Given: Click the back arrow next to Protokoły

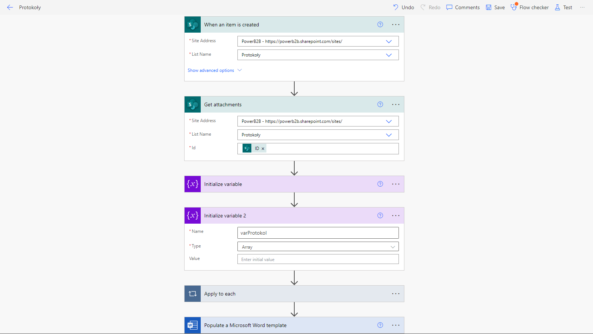Looking at the screenshot, I should click(x=10, y=7).
